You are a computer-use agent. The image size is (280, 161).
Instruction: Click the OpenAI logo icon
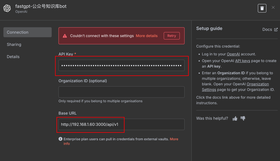click(7, 8)
